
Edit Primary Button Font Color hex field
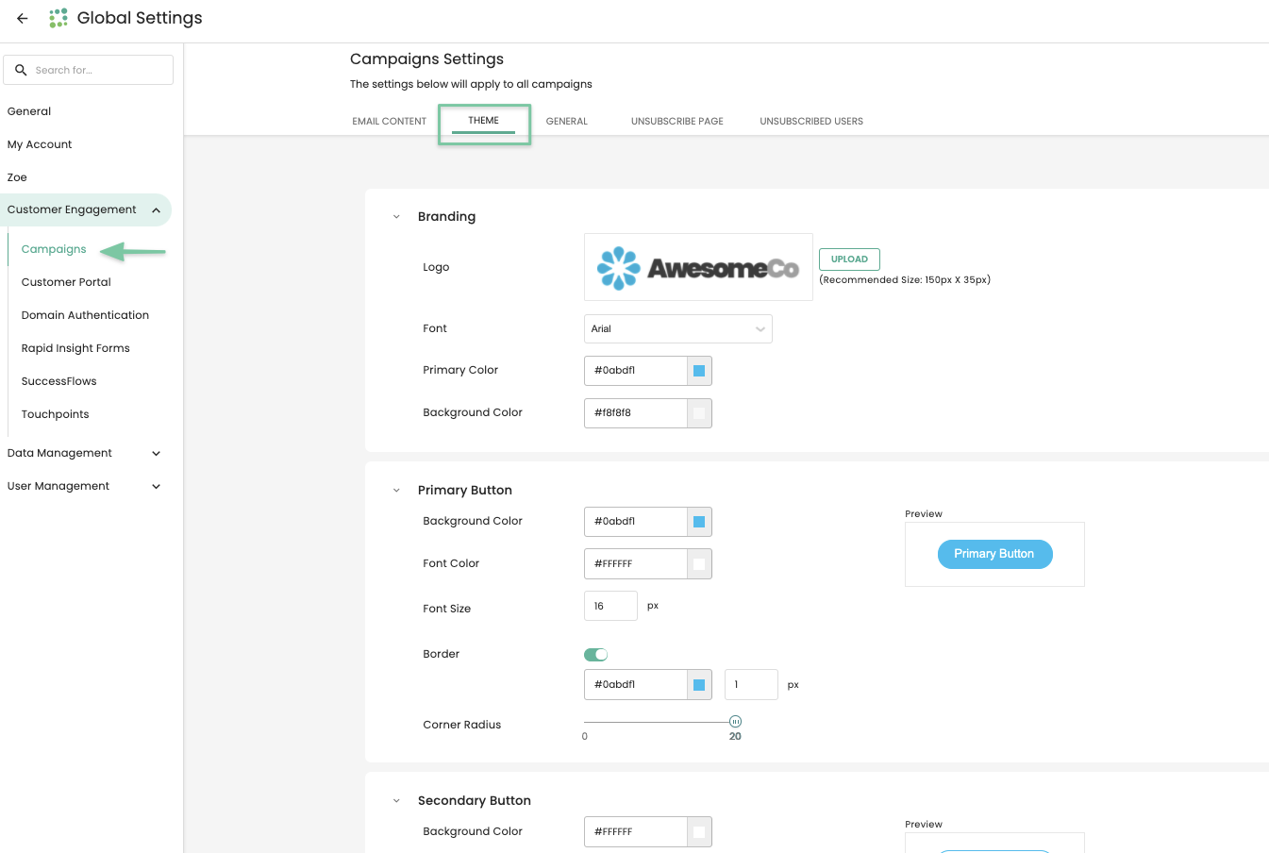tap(635, 564)
